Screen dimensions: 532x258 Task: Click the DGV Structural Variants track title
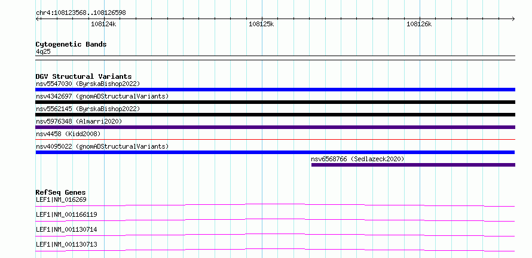pyautogui.click(x=84, y=76)
